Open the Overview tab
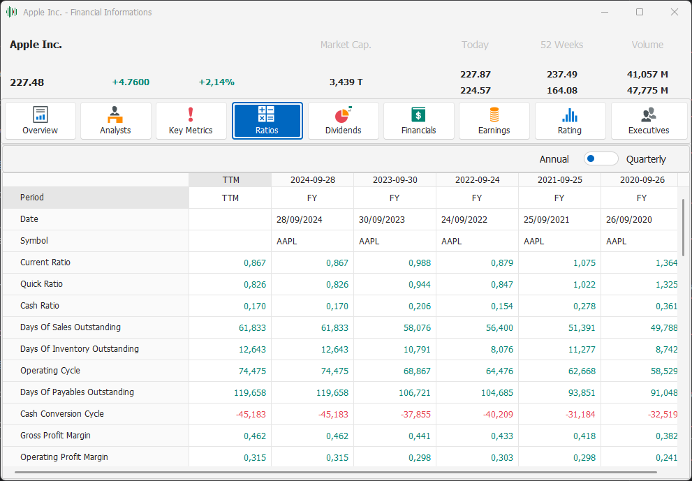692x481 pixels. (x=41, y=121)
